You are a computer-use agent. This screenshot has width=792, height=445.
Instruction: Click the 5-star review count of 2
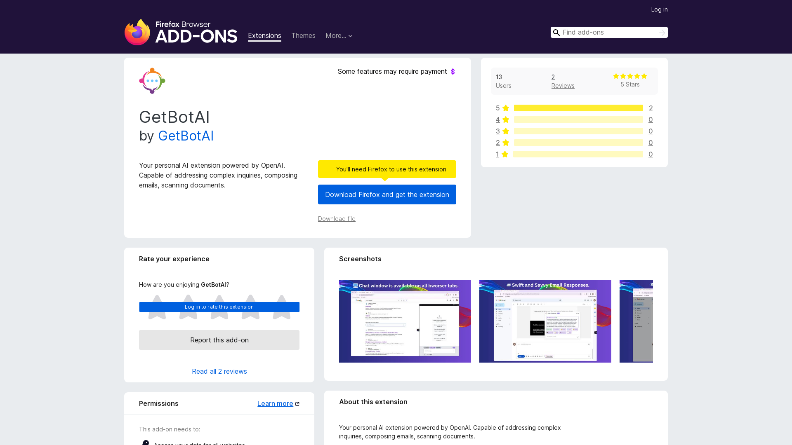coord(651,108)
